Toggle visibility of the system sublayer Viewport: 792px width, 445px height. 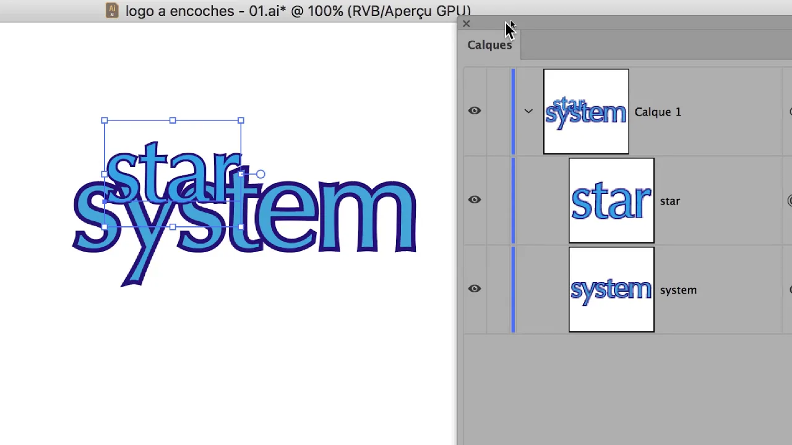point(475,289)
